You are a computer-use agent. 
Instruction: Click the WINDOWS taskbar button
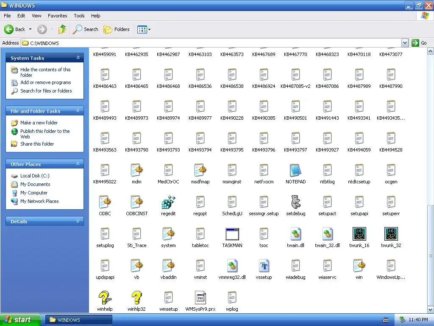[x=78, y=320]
